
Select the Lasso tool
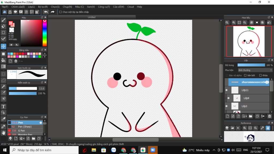tap(3, 80)
